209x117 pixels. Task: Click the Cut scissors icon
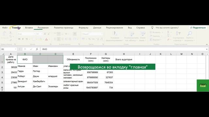click(x=10, y=32)
